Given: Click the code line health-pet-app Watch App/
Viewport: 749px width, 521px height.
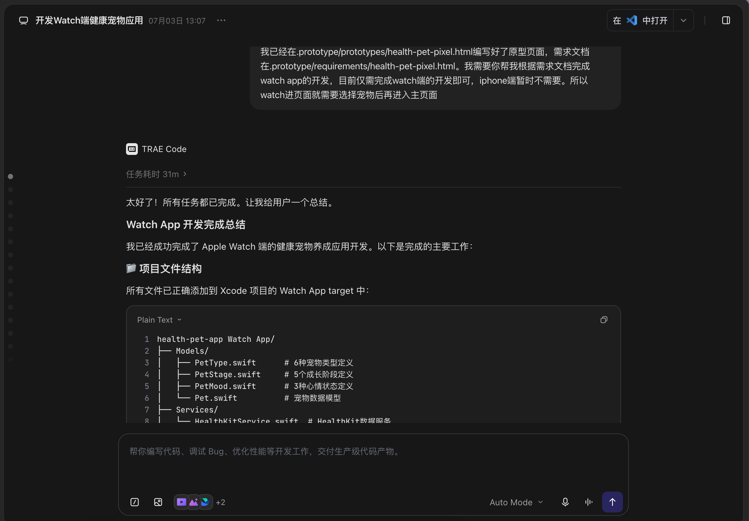Looking at the screenshot, I should coord(216,339).
